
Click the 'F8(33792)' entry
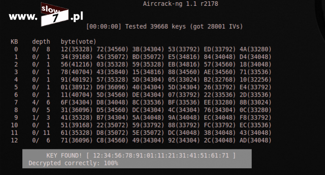click(x=255, y=118)
